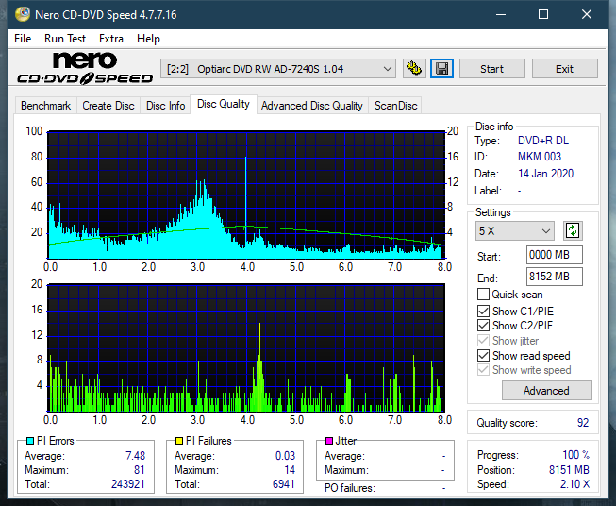Click PI Failures maximum value 14
Image resolution: width=616 pixels, height=506 pixels.
(x=290, y=470)
